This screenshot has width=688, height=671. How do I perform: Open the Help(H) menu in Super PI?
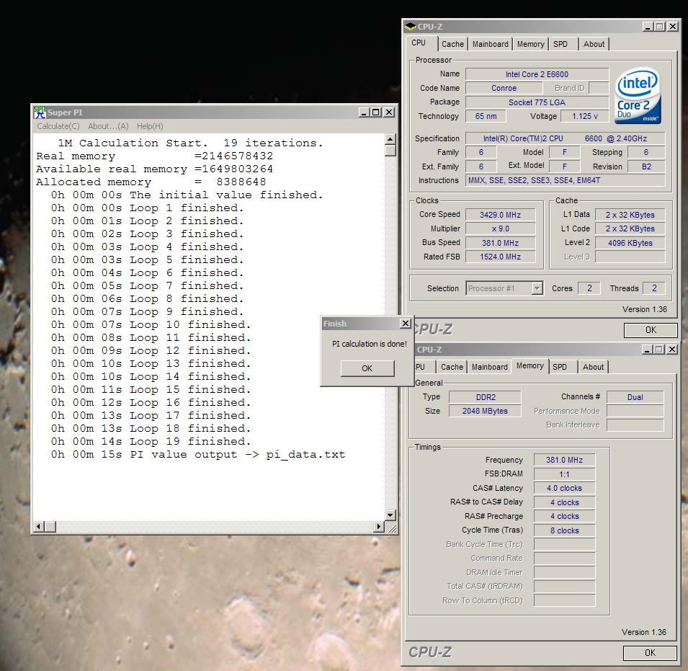150,126
